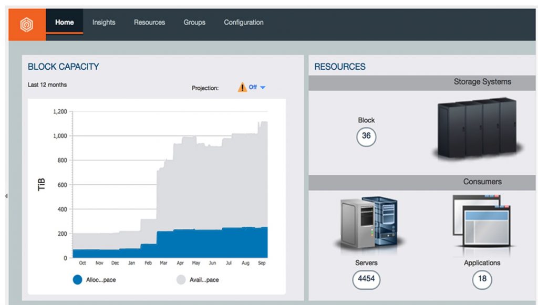Click the Sep label on chart axis

(x=262, y=263)
